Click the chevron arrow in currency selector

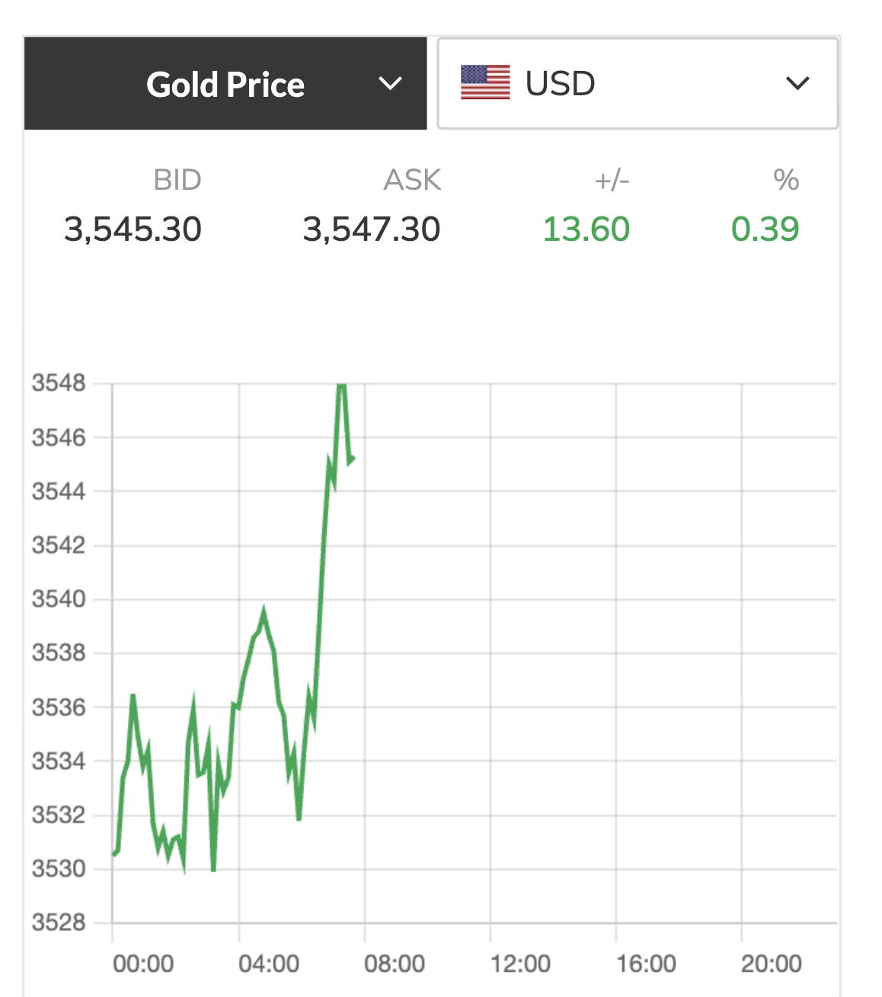click(x=797, y=83)
